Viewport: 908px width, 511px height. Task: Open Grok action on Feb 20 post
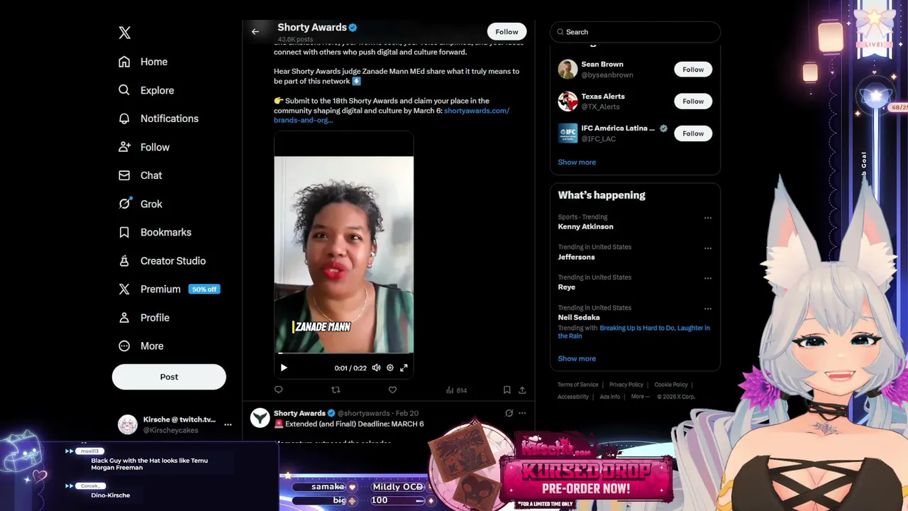tap(509, 413)
